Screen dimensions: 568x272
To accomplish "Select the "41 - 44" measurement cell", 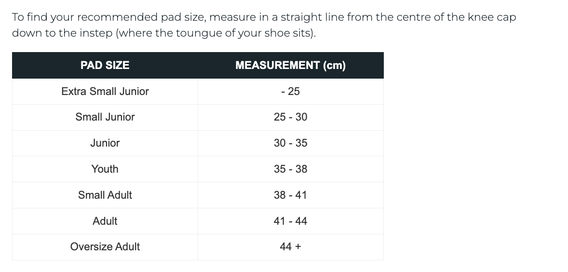I will tap(290, 221).
